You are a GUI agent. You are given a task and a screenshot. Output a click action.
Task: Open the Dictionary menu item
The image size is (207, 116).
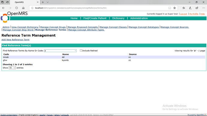[x=118, y=18]
